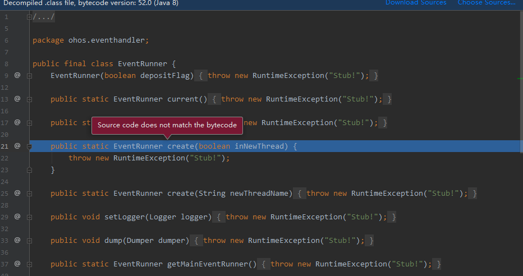
Task: Collapse the create(boolean inNewThread) method on line 21
Action: [x=29, y=146]
